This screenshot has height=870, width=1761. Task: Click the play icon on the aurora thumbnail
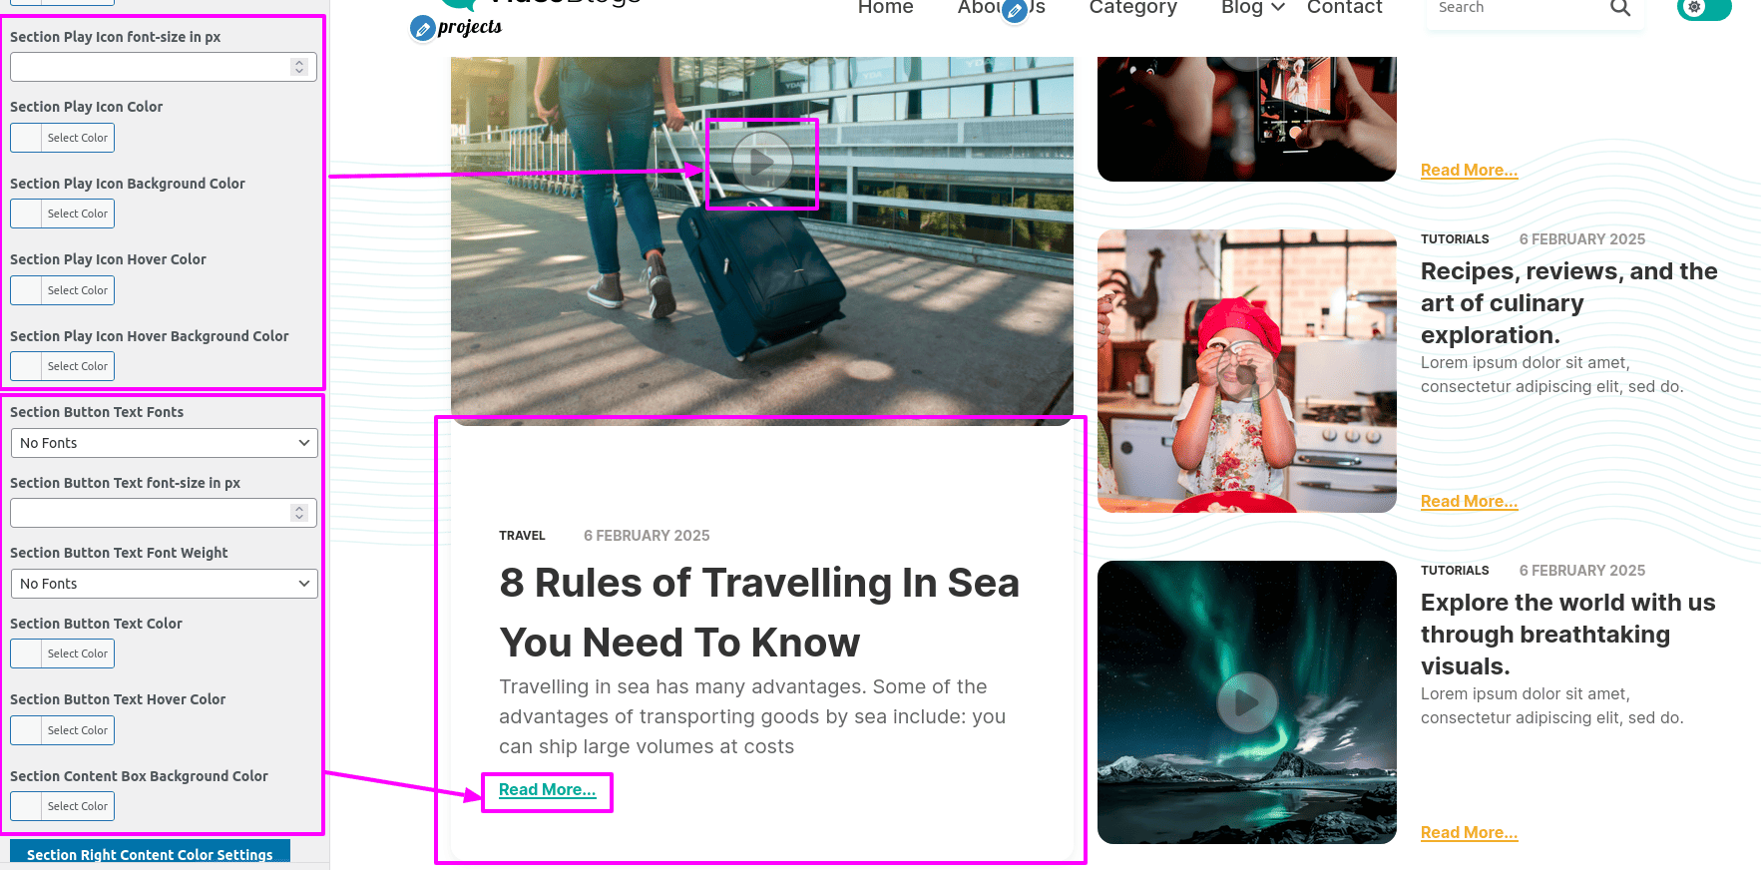point(1247,702)
